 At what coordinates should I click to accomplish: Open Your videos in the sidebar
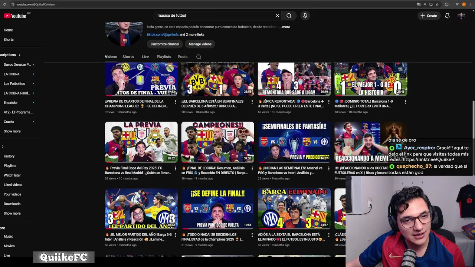[12, 194]
